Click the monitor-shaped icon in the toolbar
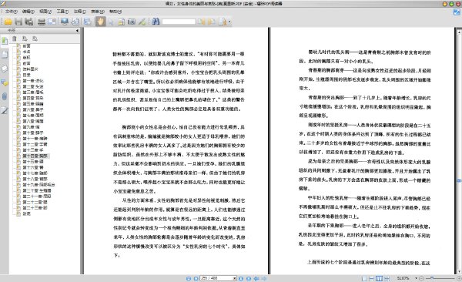 65,22
